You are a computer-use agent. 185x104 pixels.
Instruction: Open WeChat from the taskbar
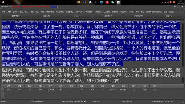(113, 2)
